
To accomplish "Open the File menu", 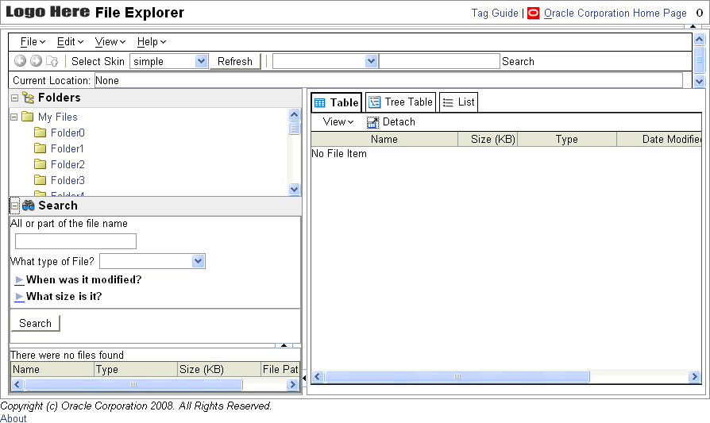I will (x=33, y=41).
